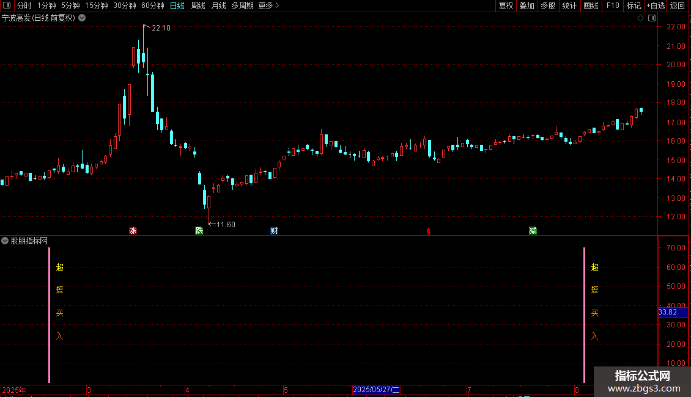Click the green 跌 event marker
The width and height of the screenshot is (691, 397).
199,231
